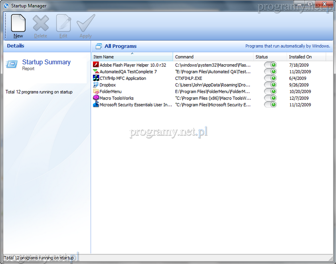The image size is (336, 264).
Task: Sort by the Command column header
Action: [213, 57]
